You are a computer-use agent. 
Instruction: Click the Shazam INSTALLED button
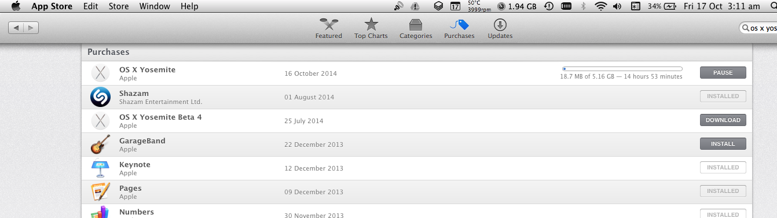(x=723, y=97)
